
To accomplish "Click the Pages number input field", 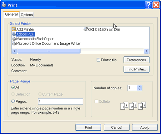I will tap(60, 101).
